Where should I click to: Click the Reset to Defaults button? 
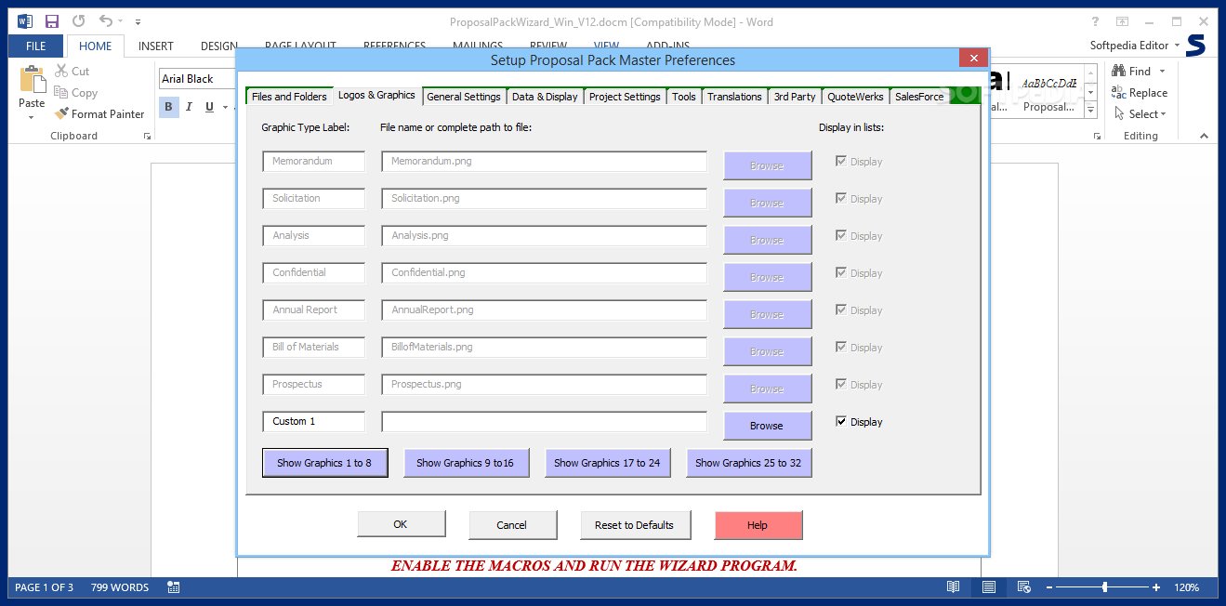pyautogui.click(x=635, y=525)
